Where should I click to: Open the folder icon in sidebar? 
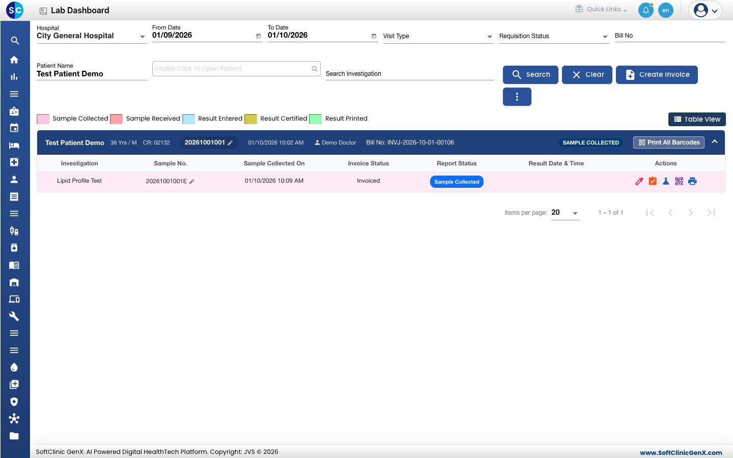pyautogui.click(x=14, y=436)
